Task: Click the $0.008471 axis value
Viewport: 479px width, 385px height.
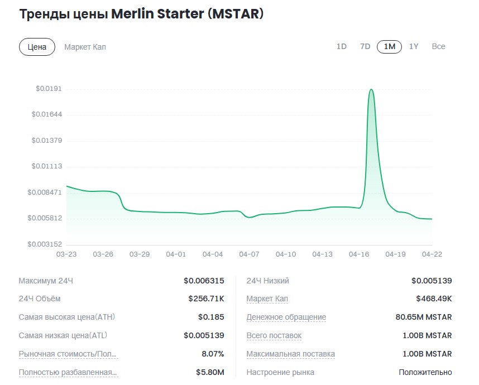Action: pyautogui.click(x=45, y=192)
